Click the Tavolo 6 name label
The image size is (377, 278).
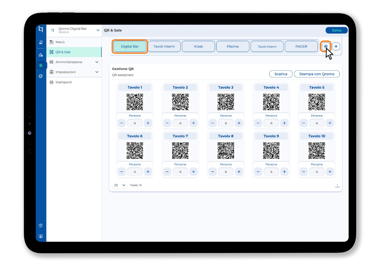click(x=135, y=136)
